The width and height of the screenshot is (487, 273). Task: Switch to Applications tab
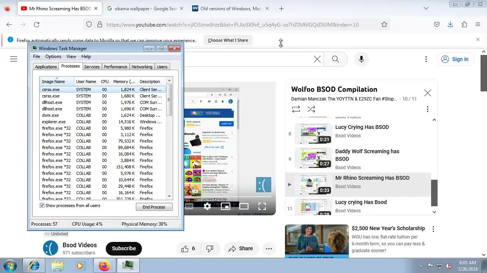(46, 67)
